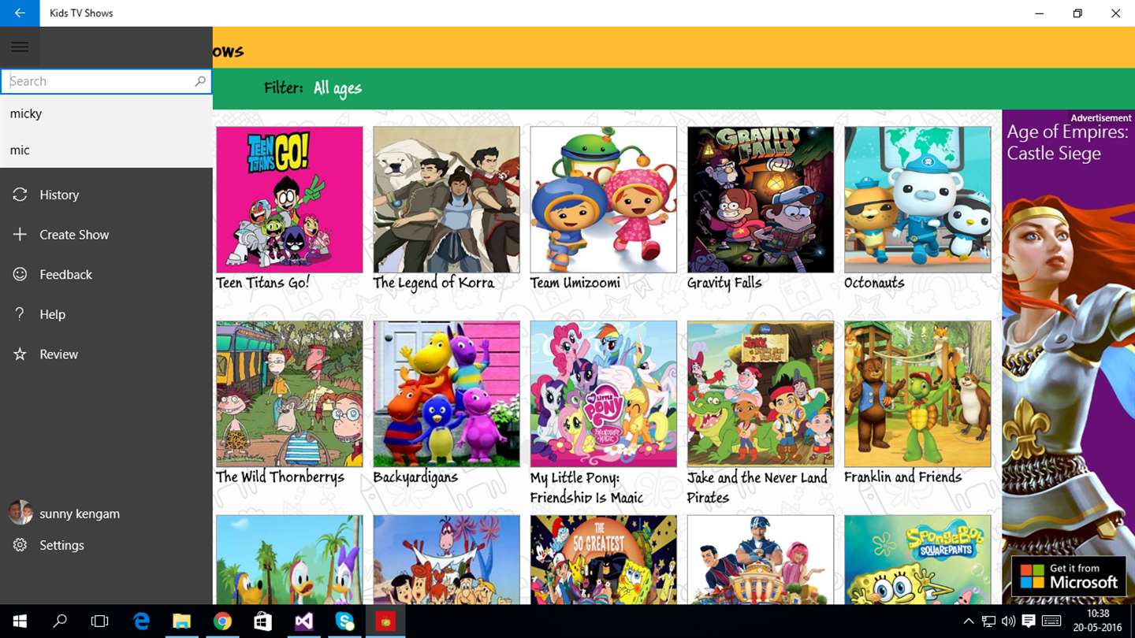Click the Feedback smiley icon
This screenshot has height=638, width=1135.
(x=20, y=274)
